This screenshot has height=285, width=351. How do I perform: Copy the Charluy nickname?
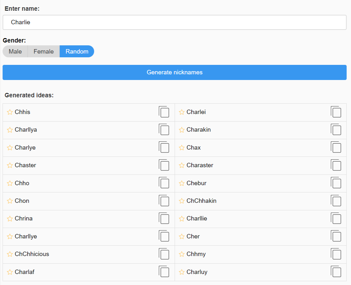(x=336, y=272)
